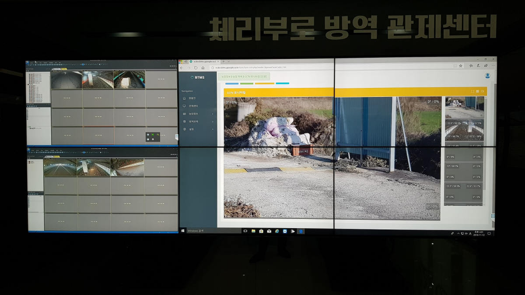Open the Edge share icon in browser toolbar
The image size is (525, 295).
click(x=486, y=66)
